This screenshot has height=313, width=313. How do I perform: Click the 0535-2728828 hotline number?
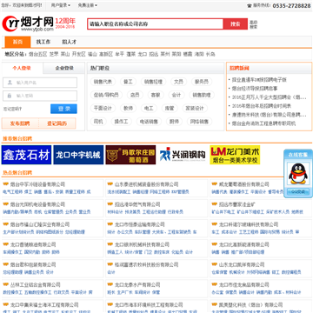(291, 5)
